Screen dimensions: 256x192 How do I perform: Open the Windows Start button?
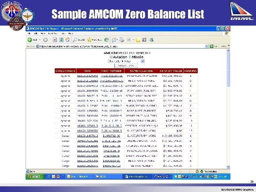34,176
